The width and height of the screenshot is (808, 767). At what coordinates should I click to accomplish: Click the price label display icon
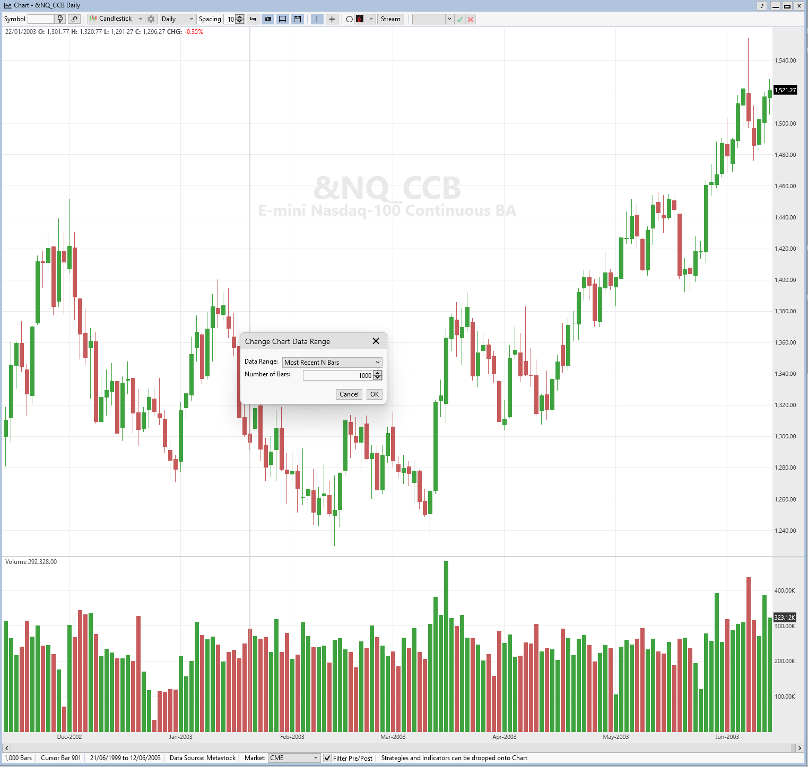[268, 19]
